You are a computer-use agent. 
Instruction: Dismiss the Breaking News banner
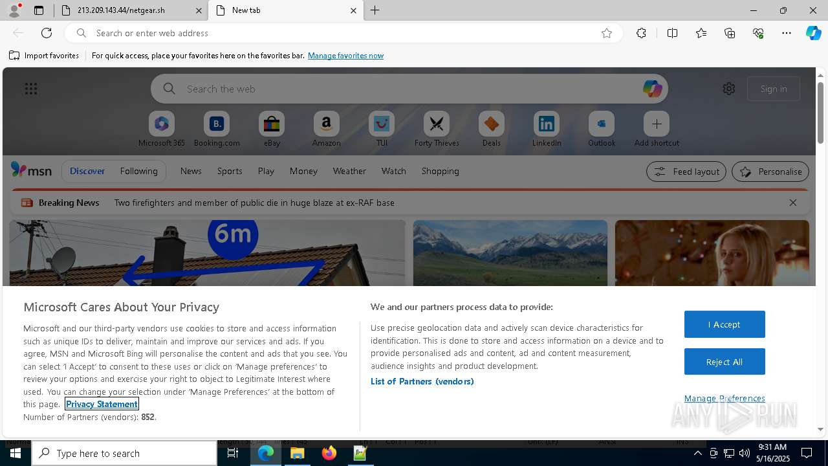(793, 203)
